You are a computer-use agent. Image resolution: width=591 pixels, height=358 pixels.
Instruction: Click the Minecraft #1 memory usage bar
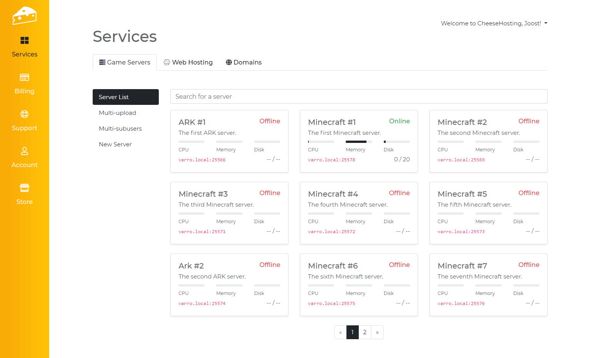tap(359, 142)
